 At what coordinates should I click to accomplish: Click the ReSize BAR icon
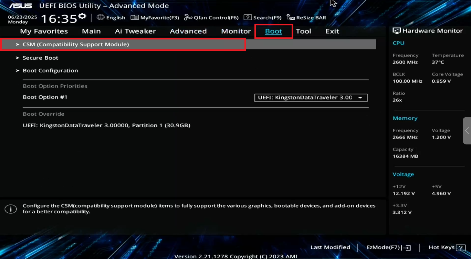(291, 17)
